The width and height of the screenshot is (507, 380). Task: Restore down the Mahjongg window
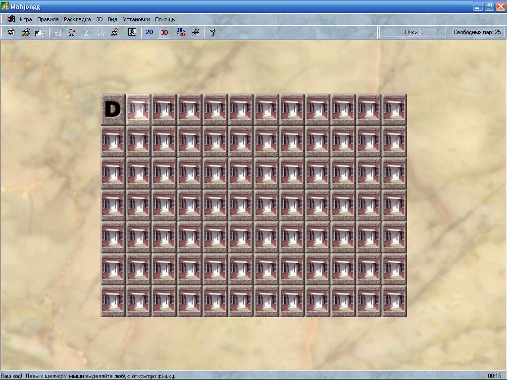pos(489,6)
